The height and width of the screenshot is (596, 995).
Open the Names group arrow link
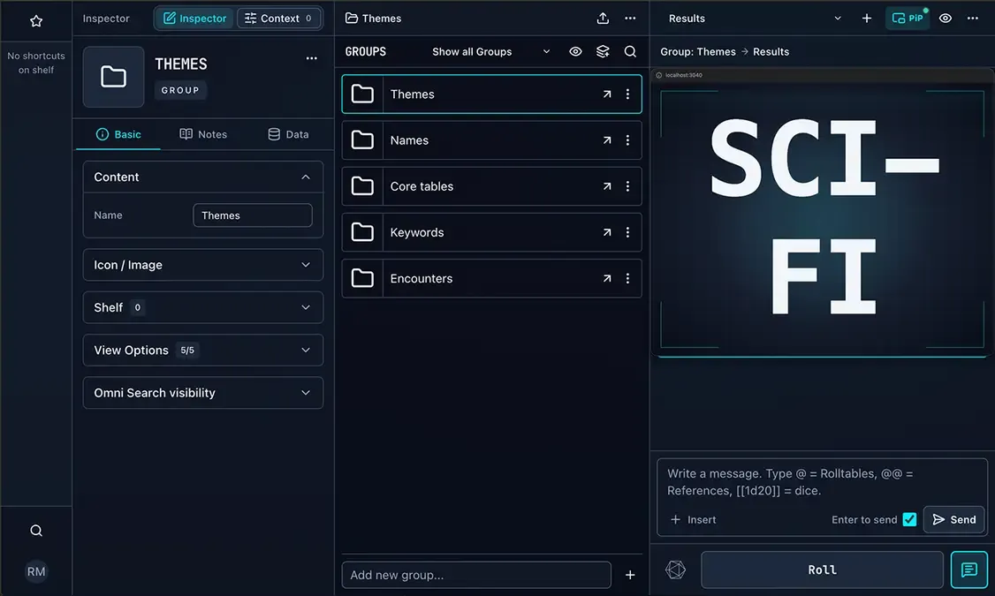click(607, 140)
